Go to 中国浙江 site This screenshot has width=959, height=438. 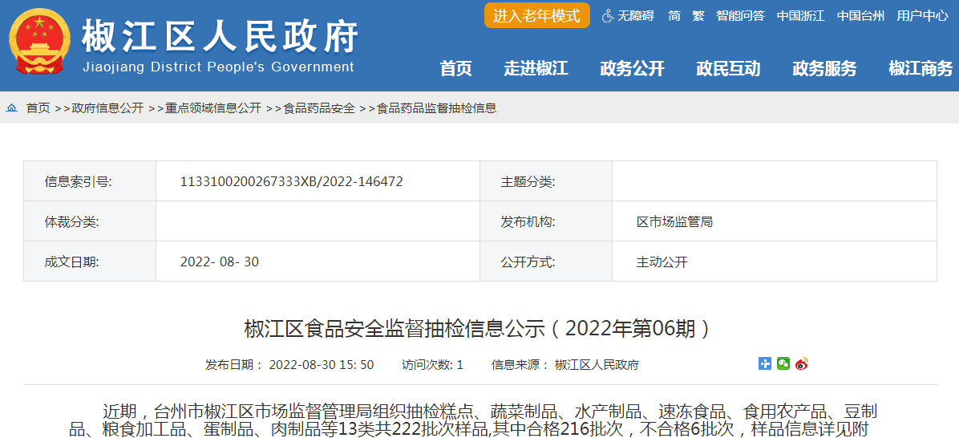pyautogui.click(x=800, y=17)
